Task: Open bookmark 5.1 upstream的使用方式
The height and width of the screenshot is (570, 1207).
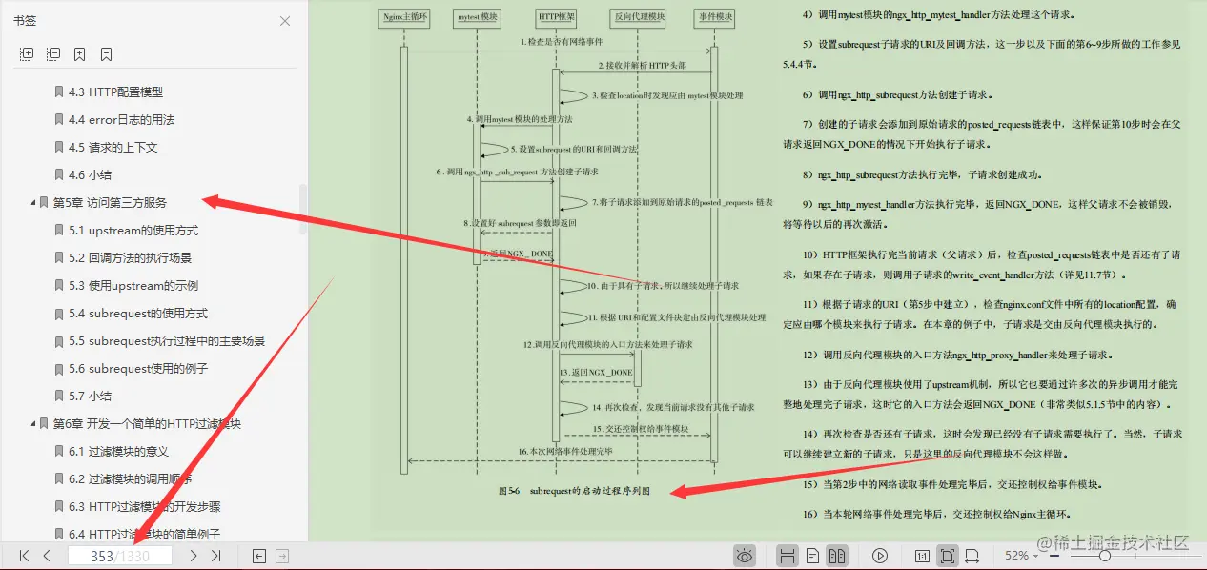Action: click(x=133, y=230)
